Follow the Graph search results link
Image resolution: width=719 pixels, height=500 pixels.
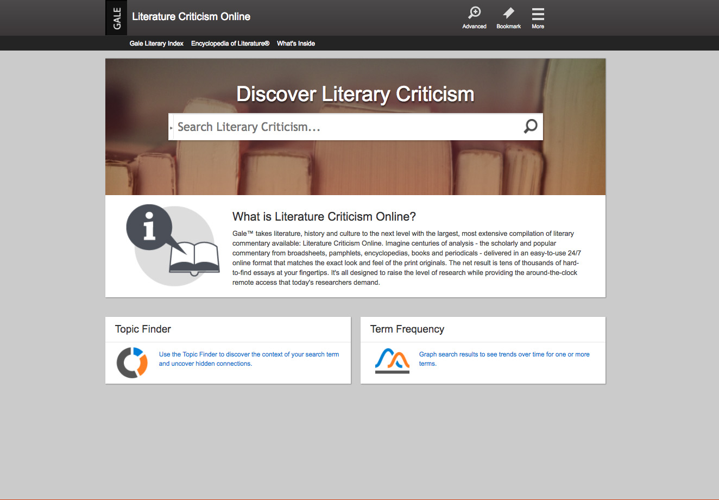[x=504, y=359]
